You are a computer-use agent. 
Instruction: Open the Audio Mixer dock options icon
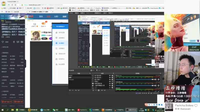[160, 73]
